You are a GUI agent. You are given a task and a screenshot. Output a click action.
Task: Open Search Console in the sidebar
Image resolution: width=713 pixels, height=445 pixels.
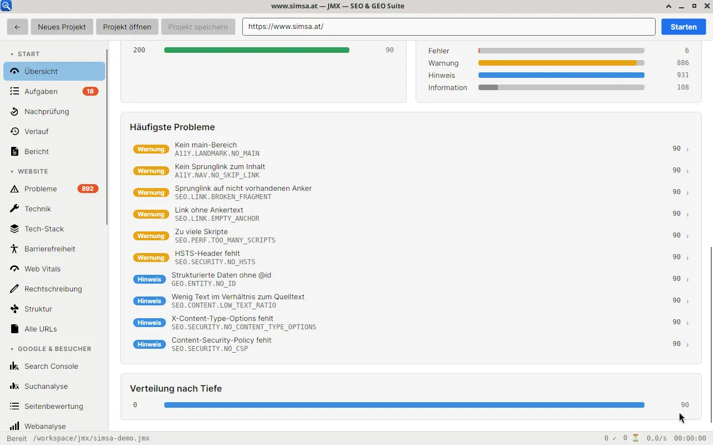point(54,366)
